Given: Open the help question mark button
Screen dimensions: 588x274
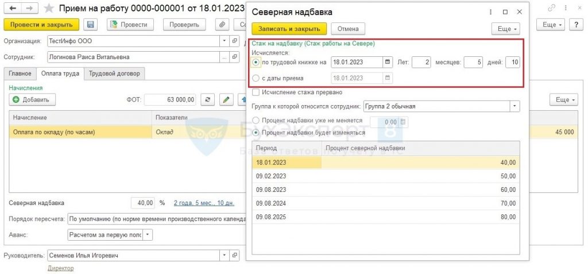Looking at the screenshot, I should click(x=576, y=25).
